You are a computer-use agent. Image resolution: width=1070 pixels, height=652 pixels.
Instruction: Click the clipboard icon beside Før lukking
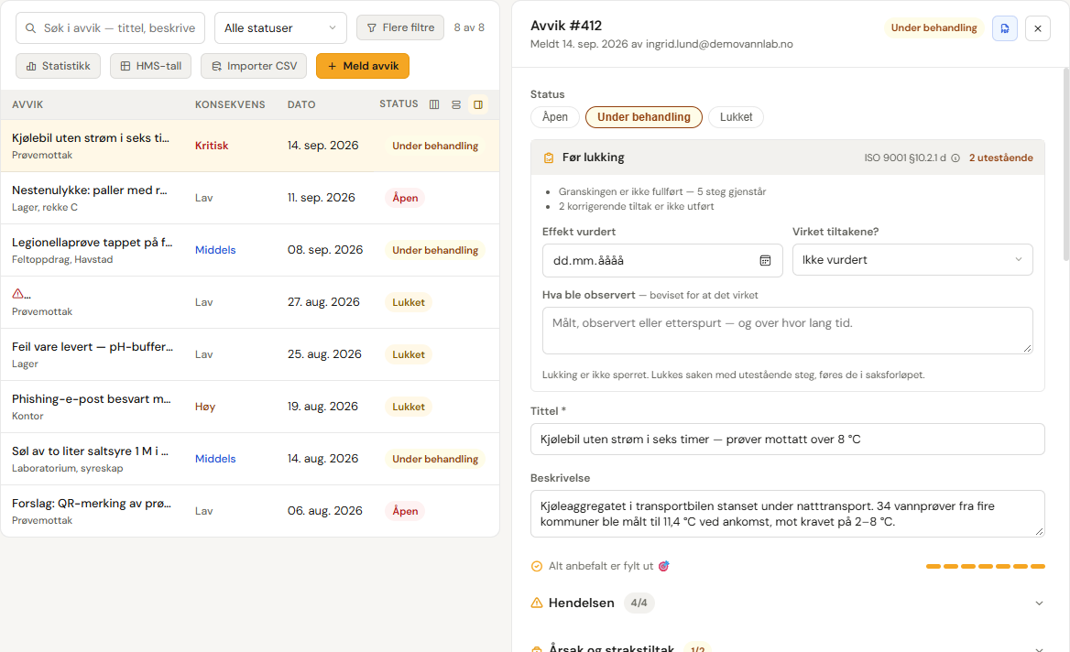click(x=549, y=158)
